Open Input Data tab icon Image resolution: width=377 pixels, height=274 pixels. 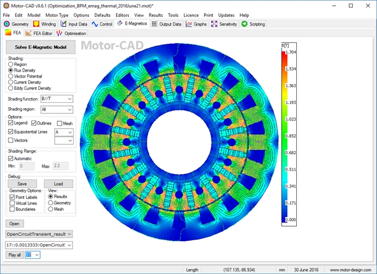tap(64, 24)
